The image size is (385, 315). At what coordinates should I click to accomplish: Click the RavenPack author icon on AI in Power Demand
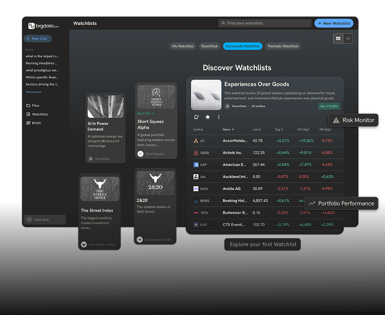click(91, 159)
